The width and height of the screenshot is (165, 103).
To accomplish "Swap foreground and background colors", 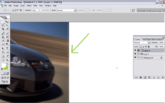I will 7,64.
